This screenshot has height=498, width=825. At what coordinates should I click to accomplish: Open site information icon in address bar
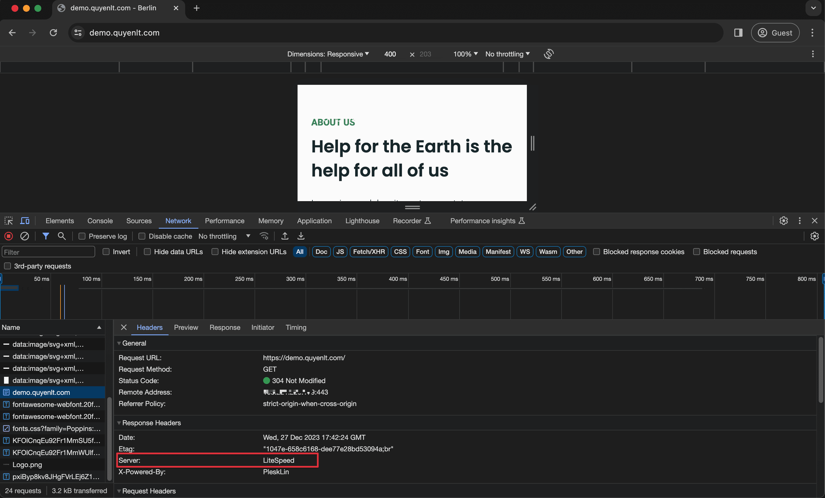78,32
